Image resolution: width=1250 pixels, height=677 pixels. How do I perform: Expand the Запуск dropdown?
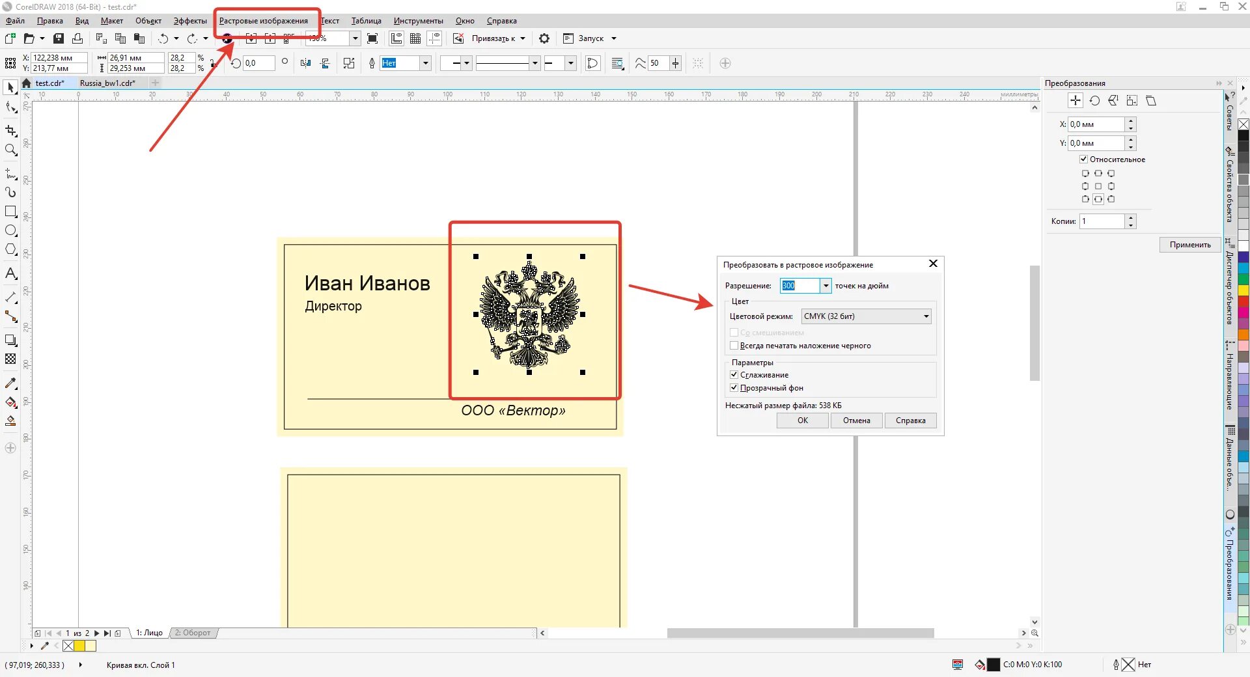(x=614, y=38)
